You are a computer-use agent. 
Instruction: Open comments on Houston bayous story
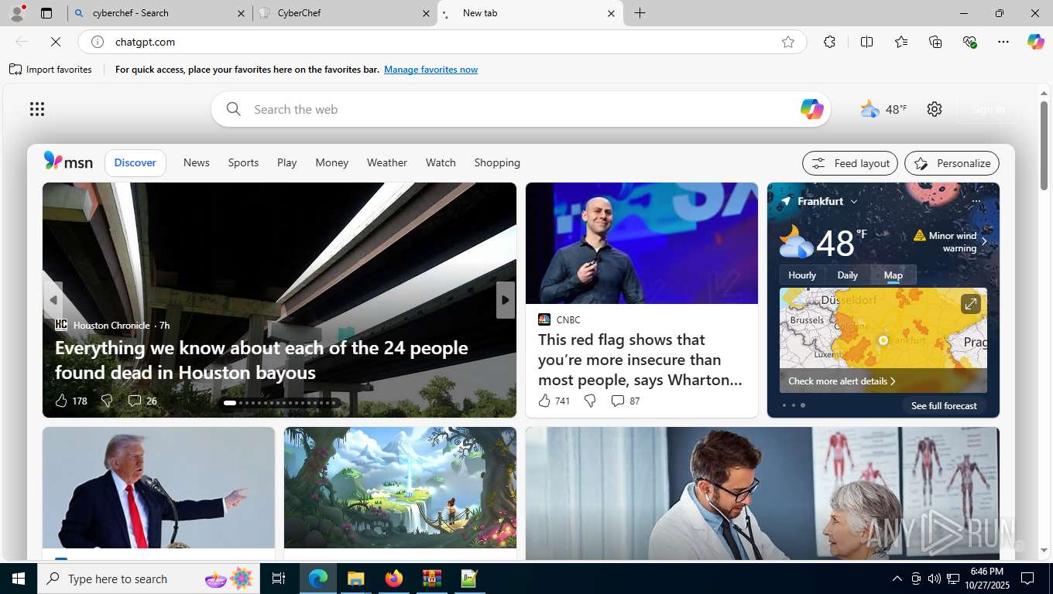coord(142,401)
